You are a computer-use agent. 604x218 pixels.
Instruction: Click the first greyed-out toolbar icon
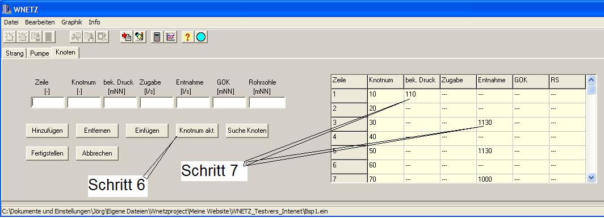(10, 37)
